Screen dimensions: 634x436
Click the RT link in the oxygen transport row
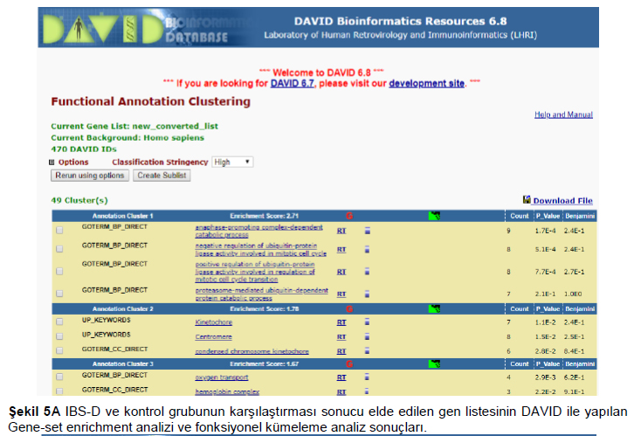(341, 377)
